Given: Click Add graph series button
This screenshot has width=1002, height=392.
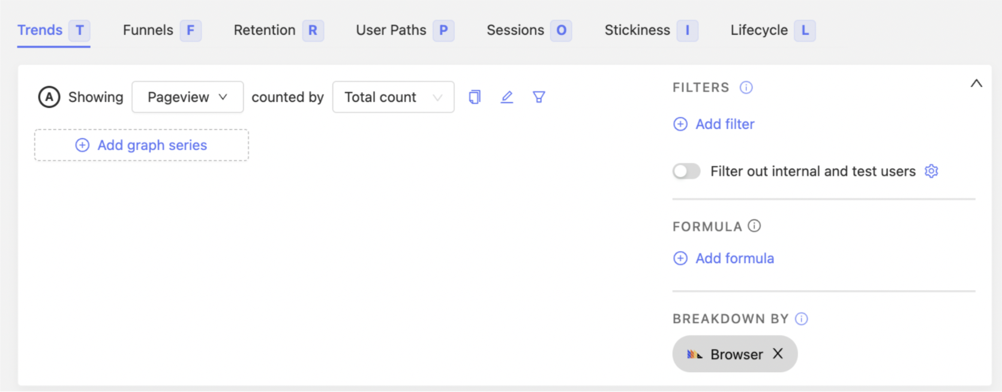Looking at the screenshot, I should pyautogui.click(x=142, y=145).
